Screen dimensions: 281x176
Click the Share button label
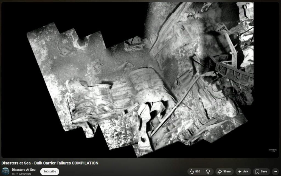point(227,172)
